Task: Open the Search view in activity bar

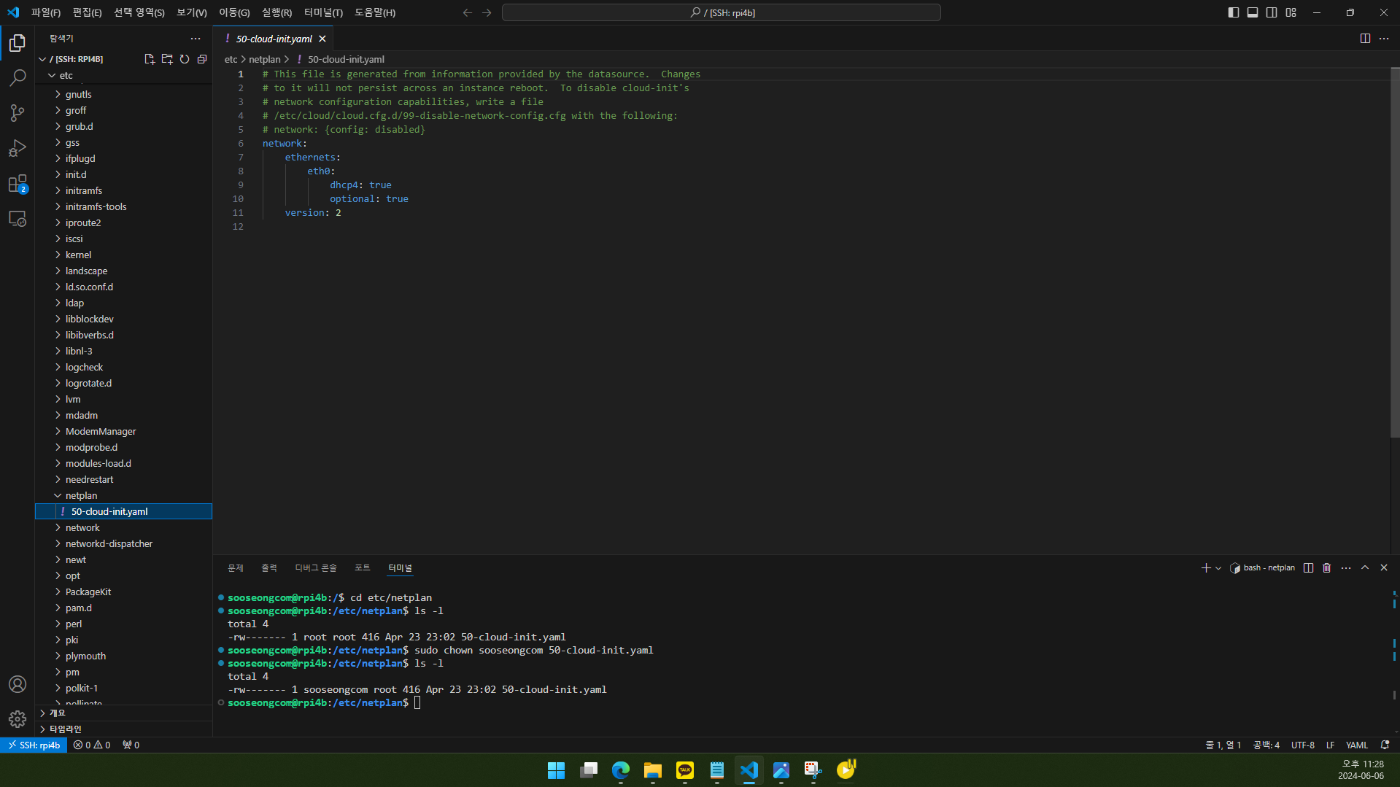Action: (18, 77)
